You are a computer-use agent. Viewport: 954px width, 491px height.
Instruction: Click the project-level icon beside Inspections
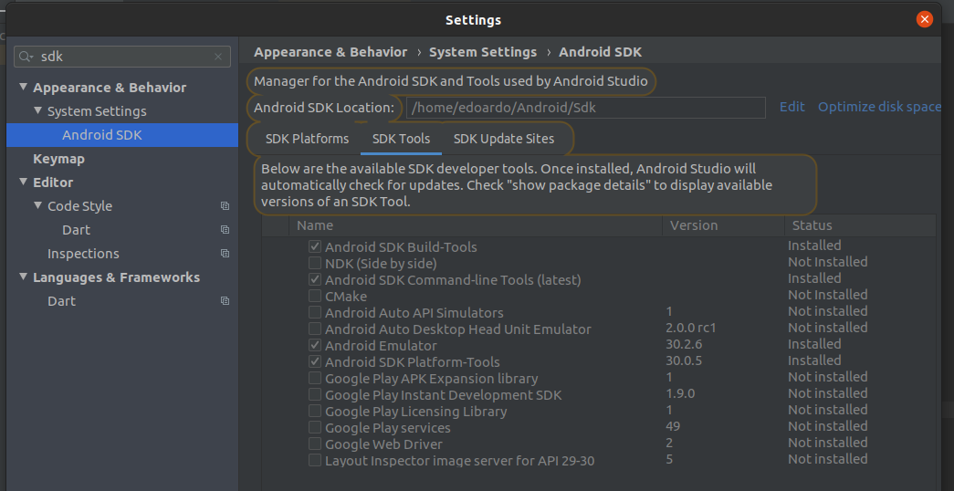[x=225, y=254]
